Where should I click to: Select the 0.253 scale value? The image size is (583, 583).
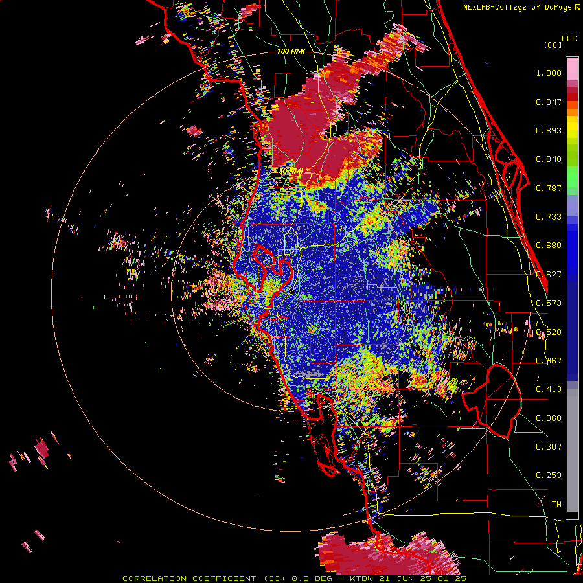(x=549, y=475)
